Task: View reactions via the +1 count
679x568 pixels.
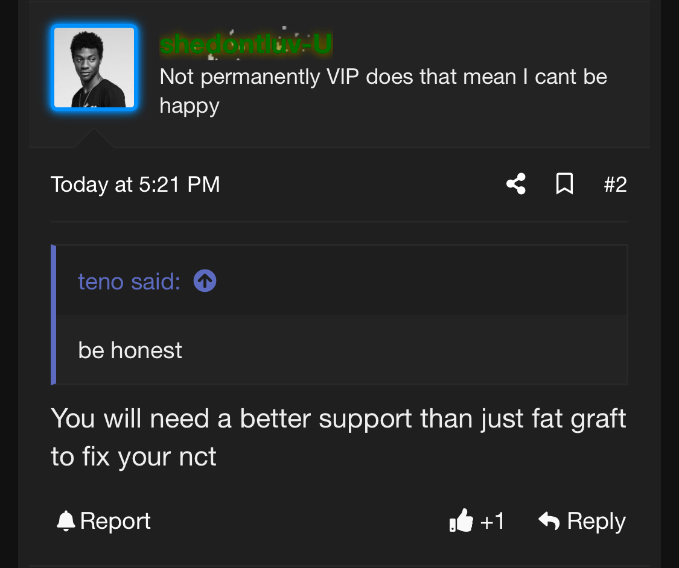Action: (x=493, y=521)
